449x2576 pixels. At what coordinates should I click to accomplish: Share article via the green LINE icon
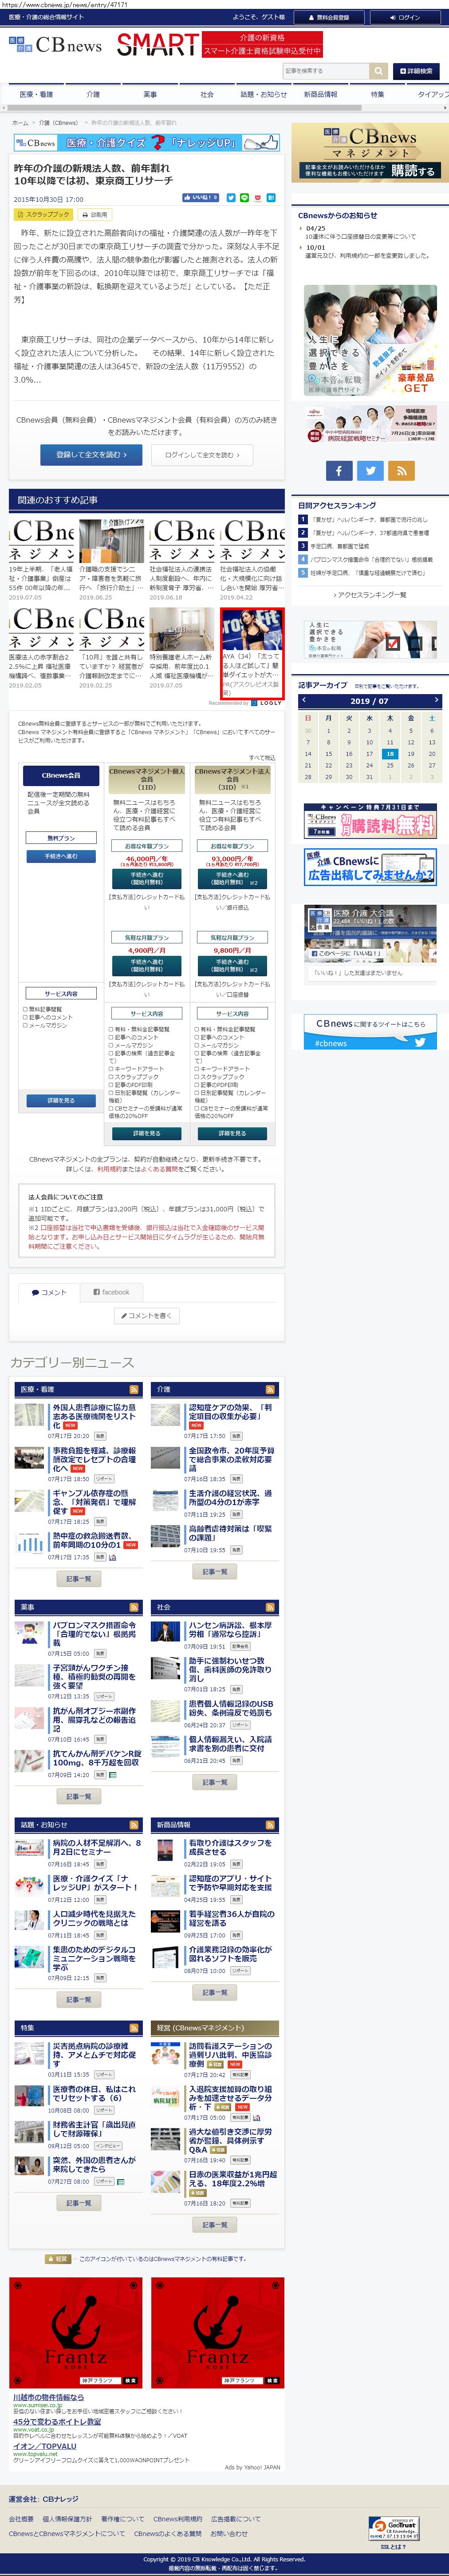pos(244,198)
